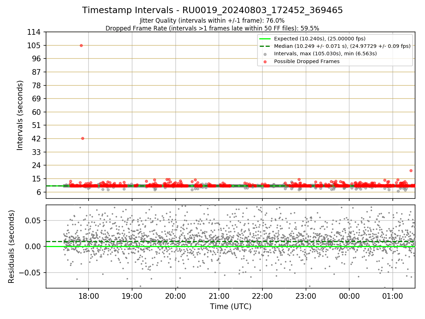Click the 00:00 x-axis tick label
Viewport: 425px width, 319px height.
(x=350, y=296)
